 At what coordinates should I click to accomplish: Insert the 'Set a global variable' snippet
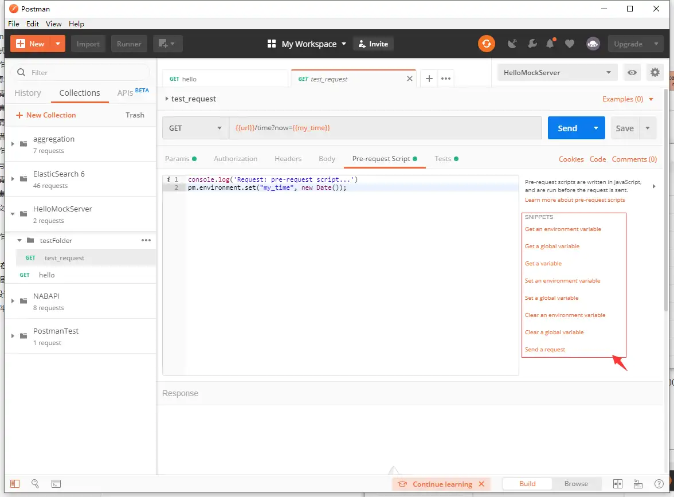(x=551, y=298)
